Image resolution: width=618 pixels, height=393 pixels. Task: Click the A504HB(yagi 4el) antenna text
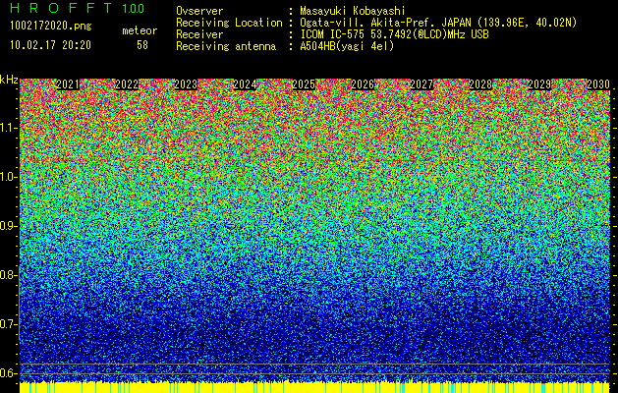(347, 46)
